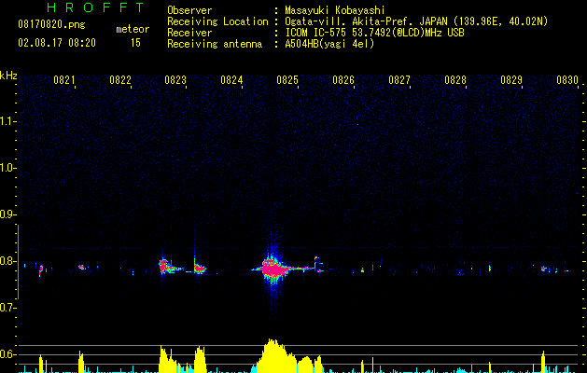Screen dimensions: 587x373
Task: Click the 0821 time marker
Action: [64, 81]
